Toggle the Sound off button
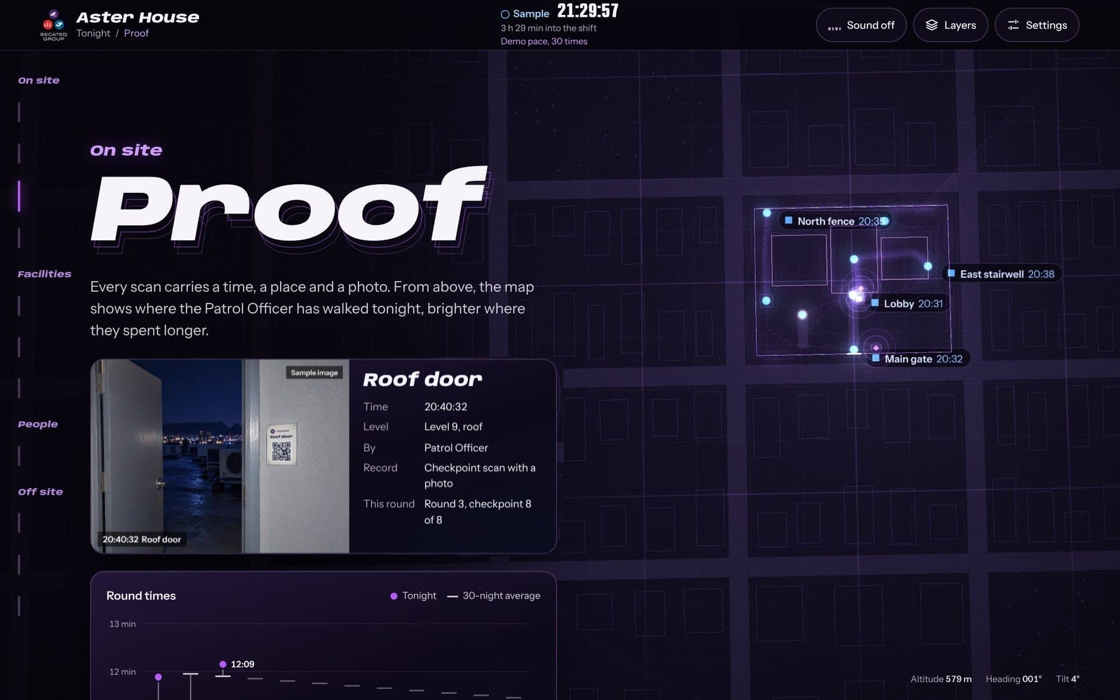1120x700 pixels. point(861,25)
